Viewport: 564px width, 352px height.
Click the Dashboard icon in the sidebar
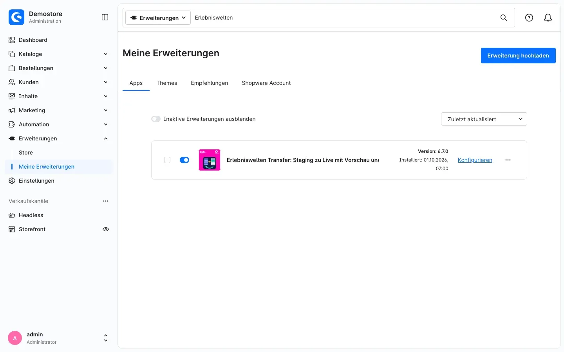[x=12, y=40]
